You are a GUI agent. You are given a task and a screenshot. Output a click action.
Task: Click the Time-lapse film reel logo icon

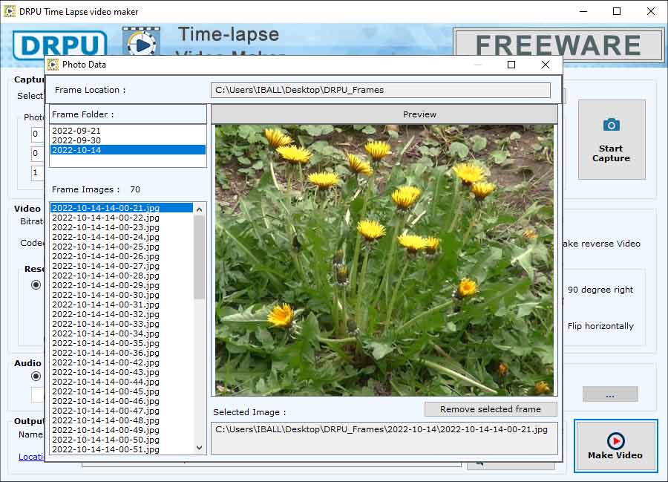pos(142,42)
